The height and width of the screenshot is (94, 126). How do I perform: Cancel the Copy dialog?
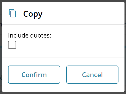tap(92, 75)
